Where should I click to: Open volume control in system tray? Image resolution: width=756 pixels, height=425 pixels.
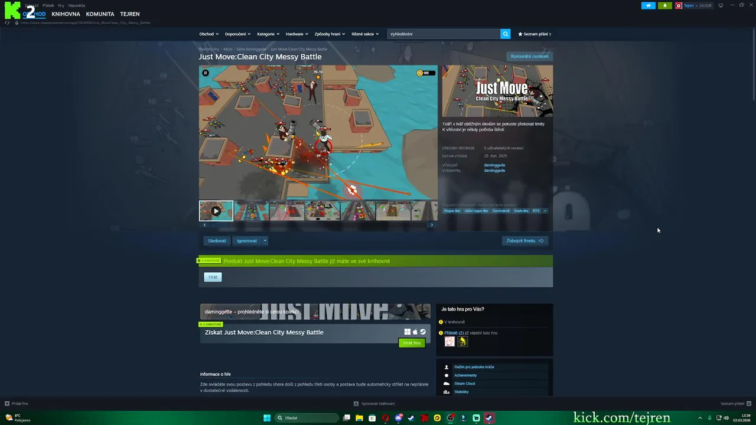[726, 418]
